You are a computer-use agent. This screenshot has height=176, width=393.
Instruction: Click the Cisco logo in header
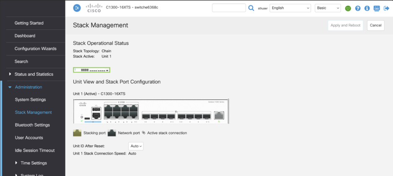coord(94,8)
